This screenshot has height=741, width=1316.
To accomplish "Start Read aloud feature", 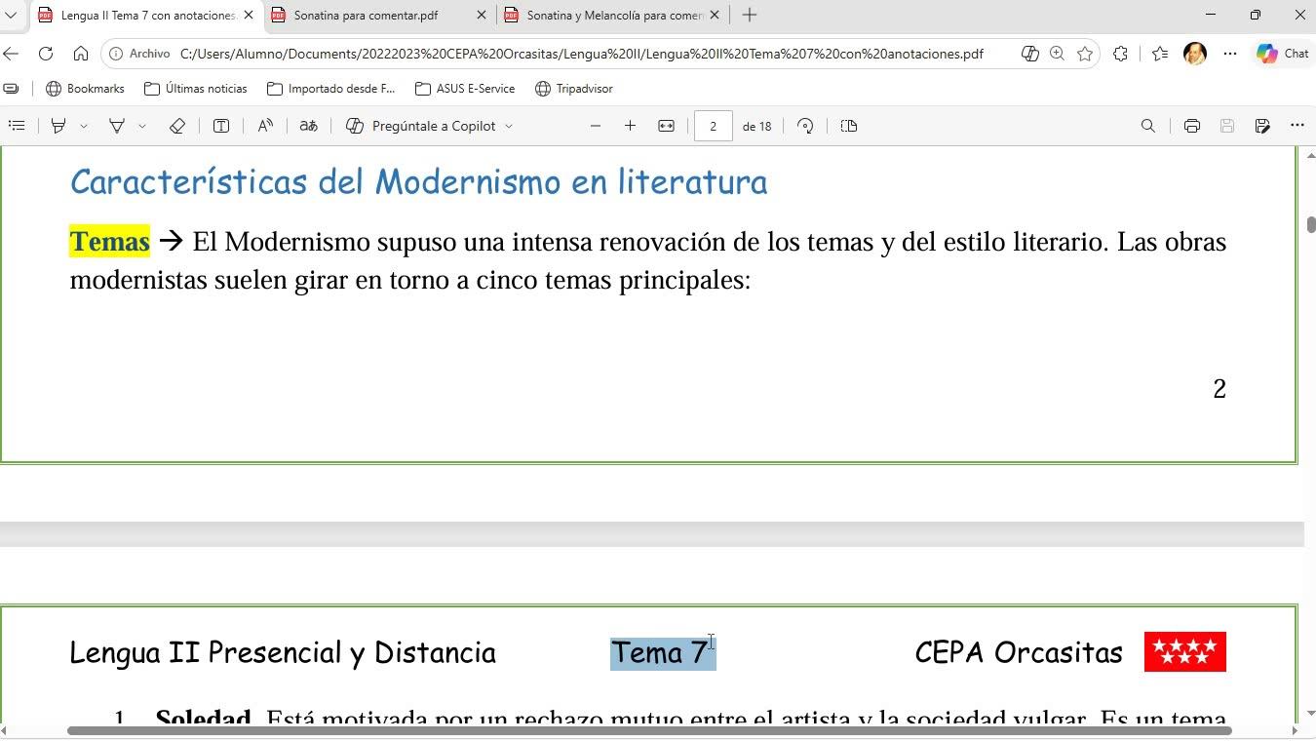I will (265, 126).
